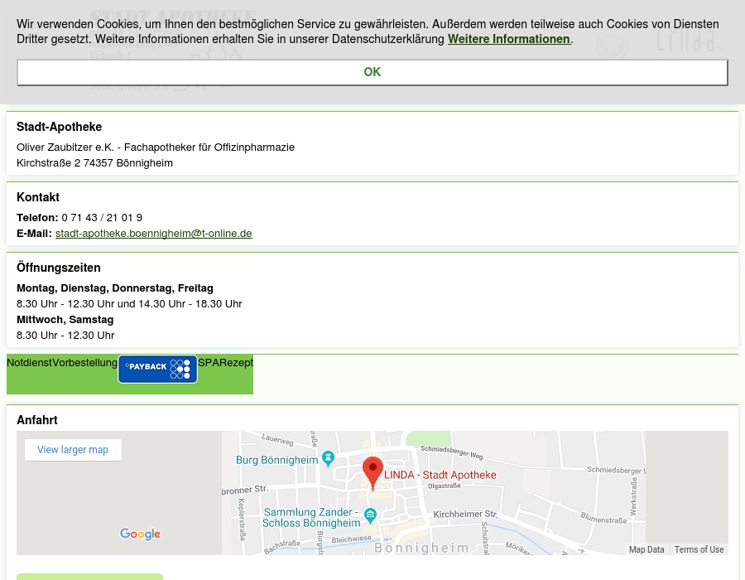Click the stadt-apotheke.boennigheim@t-online.de email link
Screen dimensions: 745x580
click(x=153, y=233)
